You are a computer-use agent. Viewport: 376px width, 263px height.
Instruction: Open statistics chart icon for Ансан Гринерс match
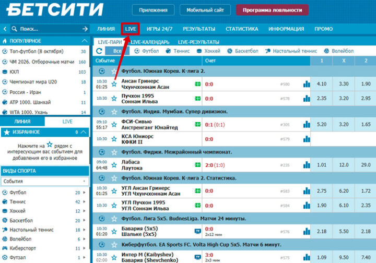[307, 83]
